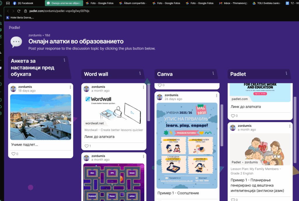Switch to the Онлајн алатки во образо tab
The width and height of the screenshot is (299, 201).
[x=64, y=3]
